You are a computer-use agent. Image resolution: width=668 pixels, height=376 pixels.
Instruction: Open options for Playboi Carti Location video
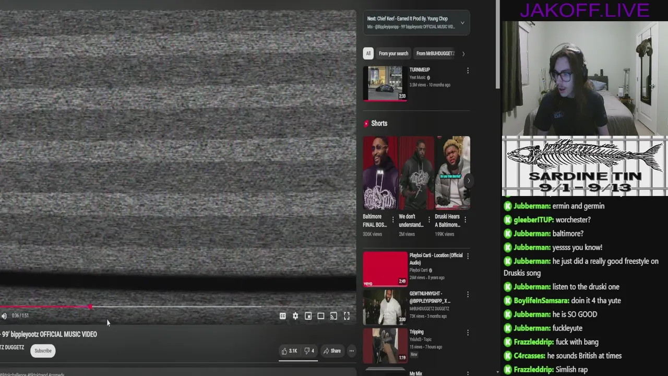point(468,256)
